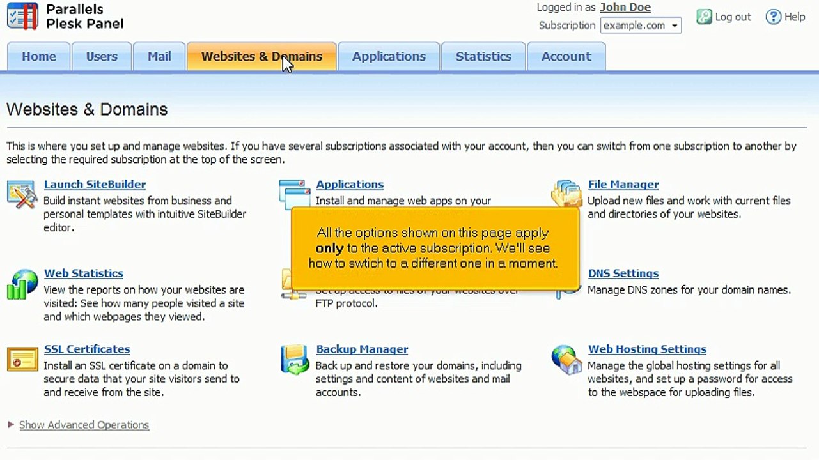Image resolution: width=819 pixels, height=460 pixels.
Task: Click the Parallels Plesk Panel logo
Action: pyautogui.click(x=65, y=17)
